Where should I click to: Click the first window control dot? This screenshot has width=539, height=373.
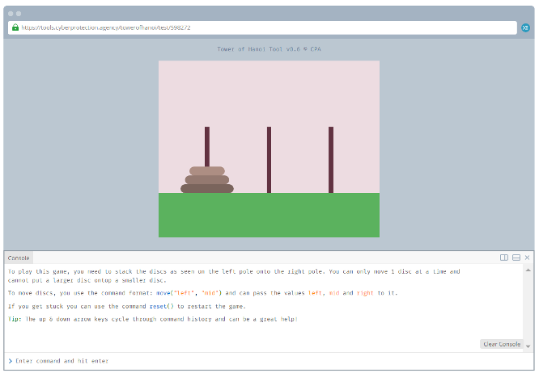[11, 14]
